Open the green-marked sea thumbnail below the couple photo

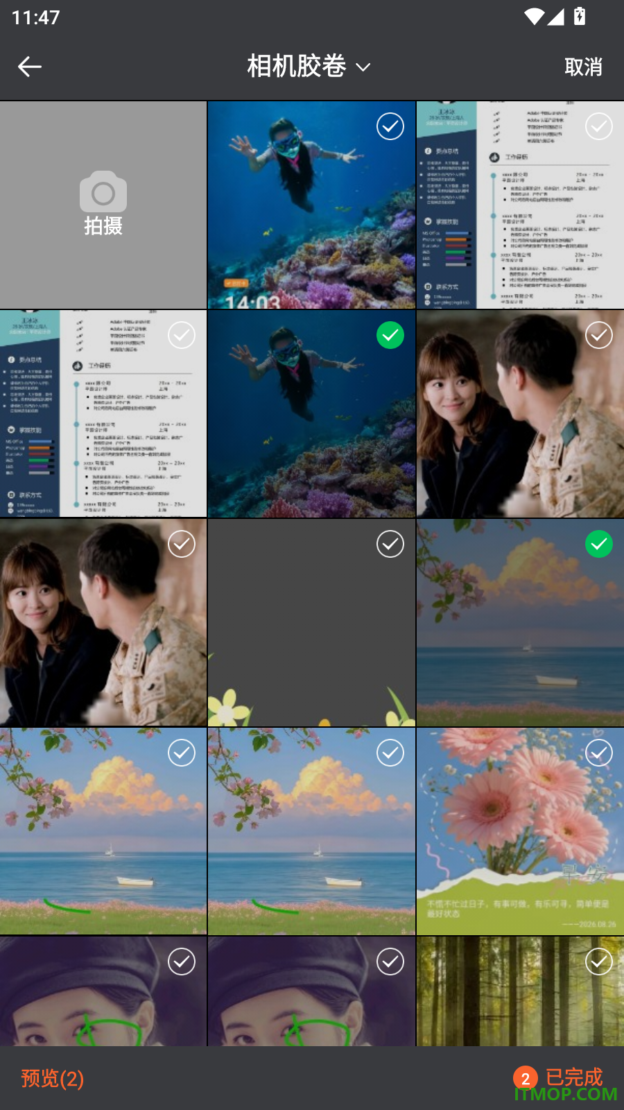[103, 831]
